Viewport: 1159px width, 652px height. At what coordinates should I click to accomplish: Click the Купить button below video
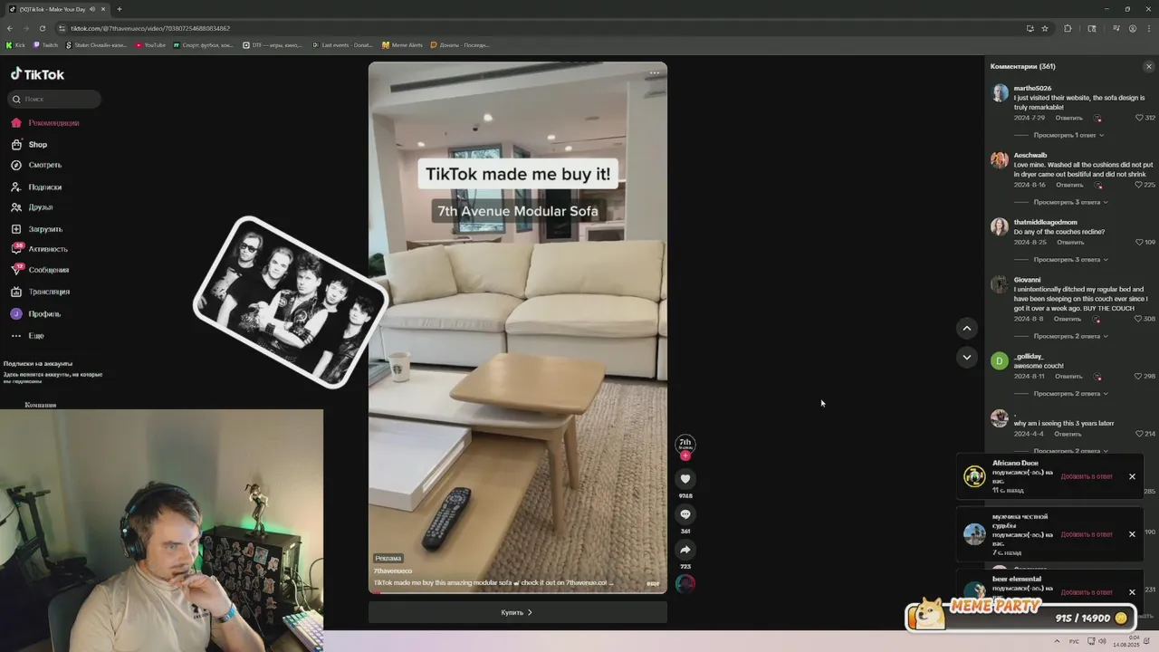tap(517, 612)
